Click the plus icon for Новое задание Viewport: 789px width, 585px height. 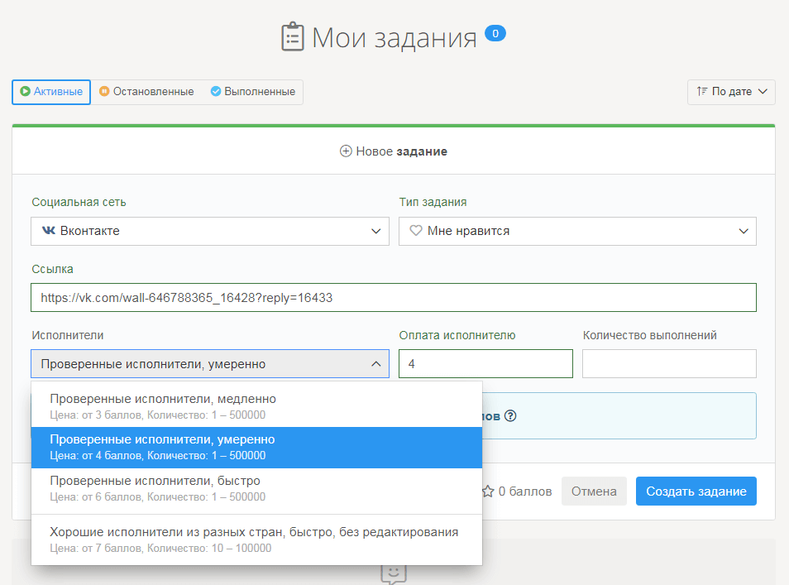pos(346,151)
